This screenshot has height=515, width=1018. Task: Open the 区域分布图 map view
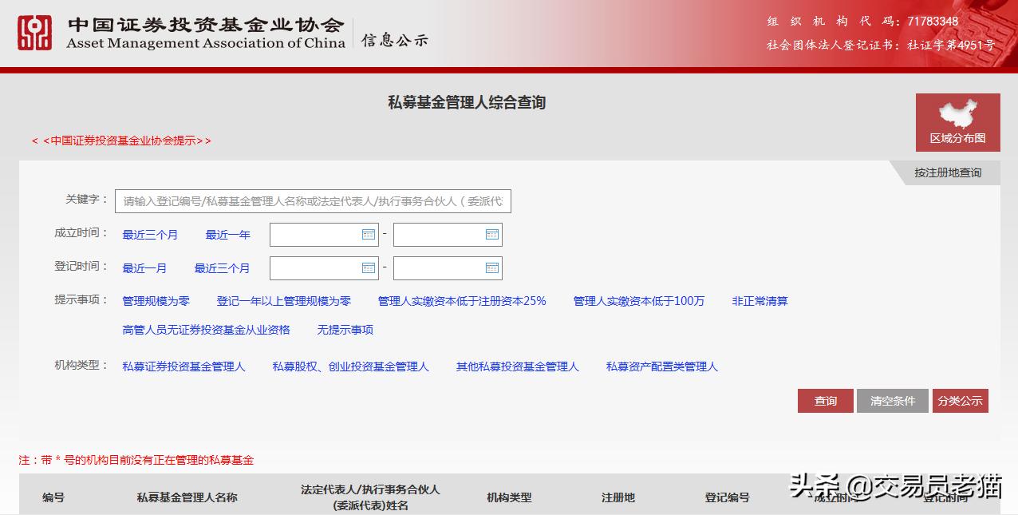click(x=957, y=121)
